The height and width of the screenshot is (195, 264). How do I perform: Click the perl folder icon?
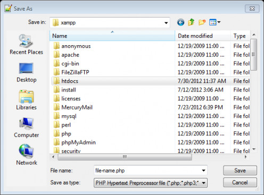(x=56, y=125)
